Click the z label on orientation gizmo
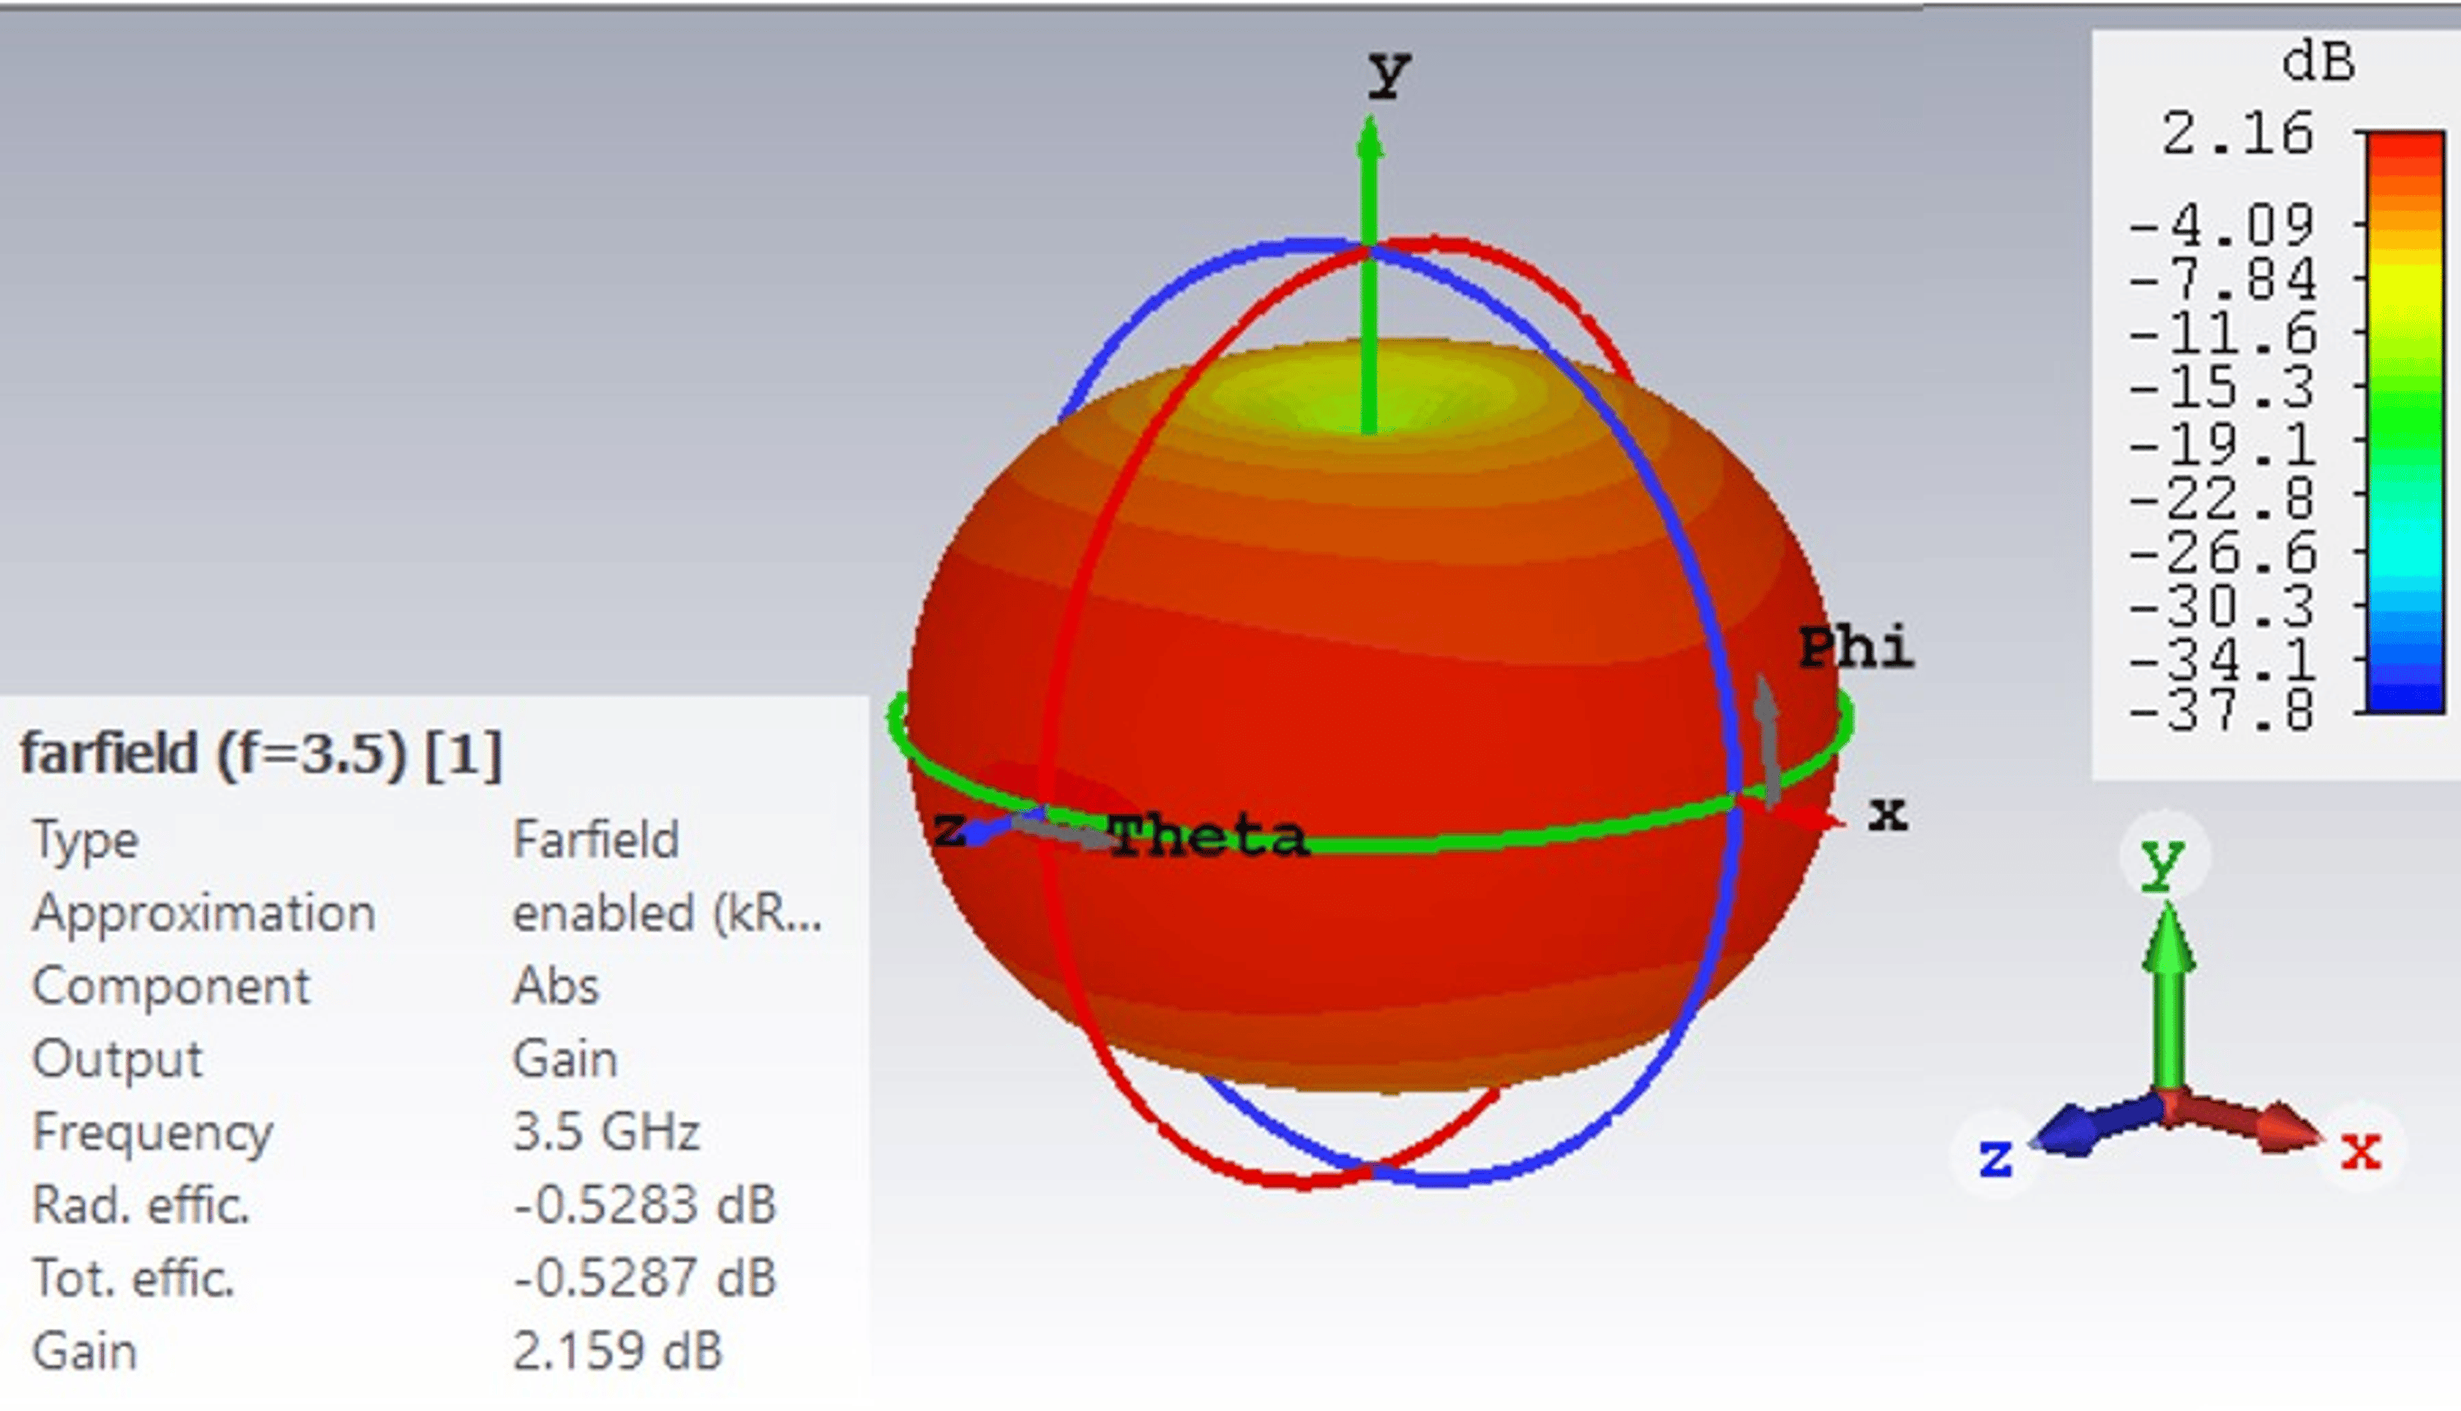Image resolution: width=2461 pixels, height=1411 pixels. pos(1996,1158)
